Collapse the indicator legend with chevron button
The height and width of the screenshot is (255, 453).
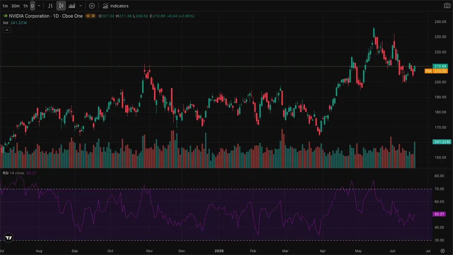[7, 30]
